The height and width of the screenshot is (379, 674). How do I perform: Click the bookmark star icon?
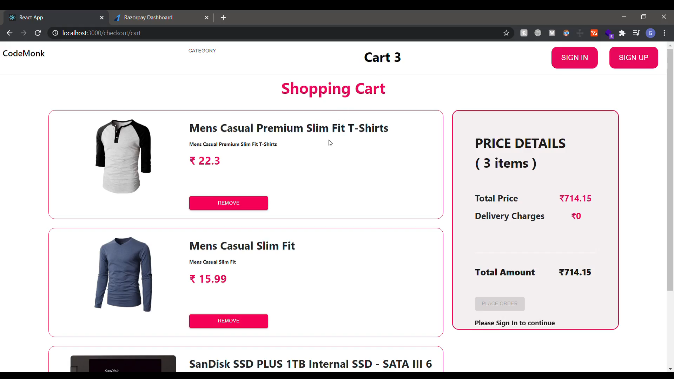[507, 33]
